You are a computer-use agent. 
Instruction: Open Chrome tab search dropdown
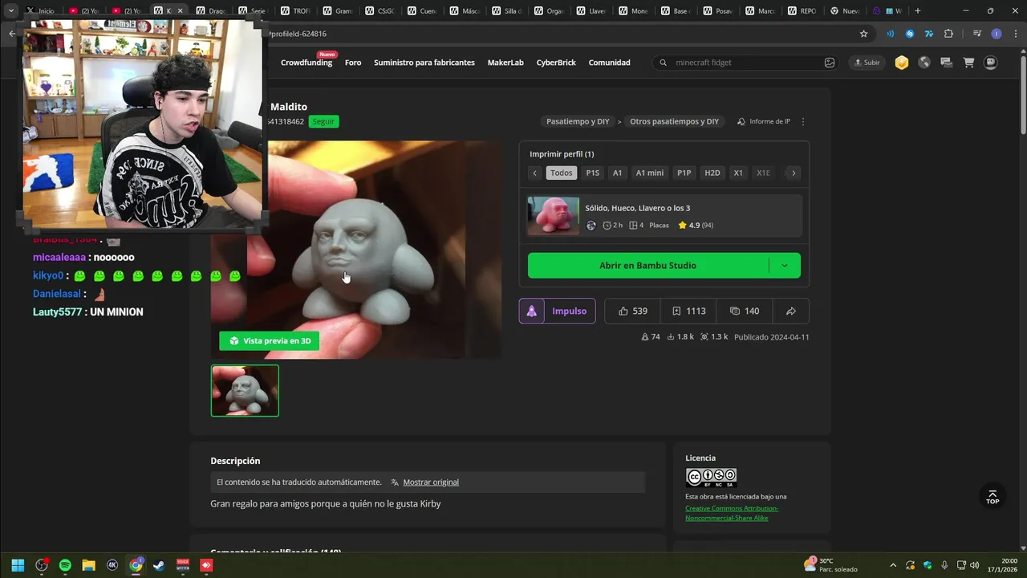[11, 10]
